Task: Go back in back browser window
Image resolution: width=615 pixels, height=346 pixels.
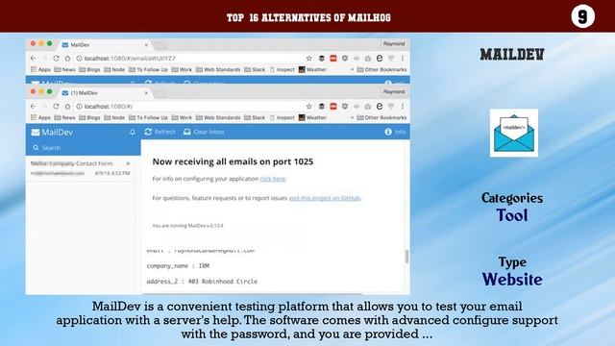Action: click(x=34, y=58)
